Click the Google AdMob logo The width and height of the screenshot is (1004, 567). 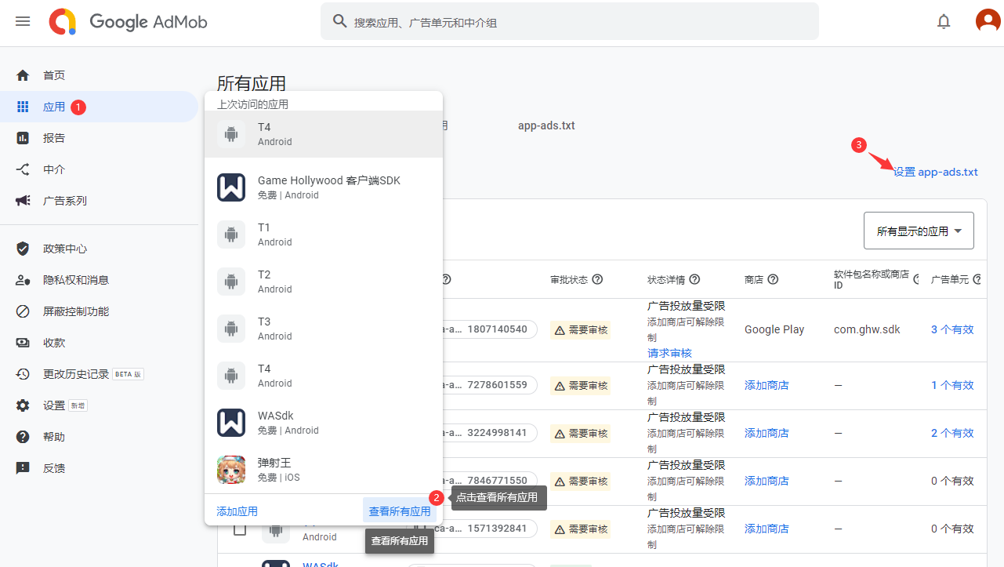point(129,22)
